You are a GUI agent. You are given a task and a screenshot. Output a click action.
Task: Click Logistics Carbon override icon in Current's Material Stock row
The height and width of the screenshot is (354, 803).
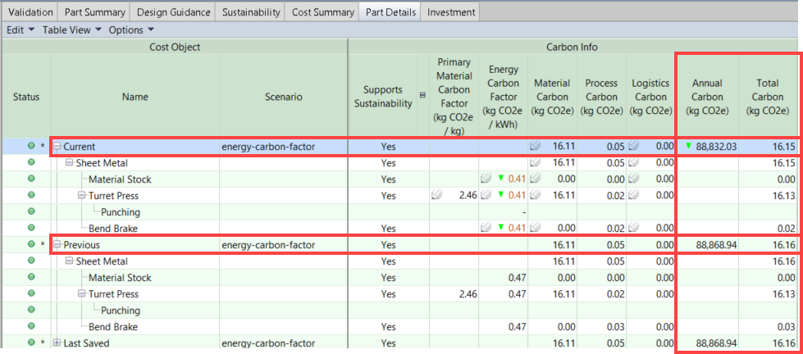point(633,179)
